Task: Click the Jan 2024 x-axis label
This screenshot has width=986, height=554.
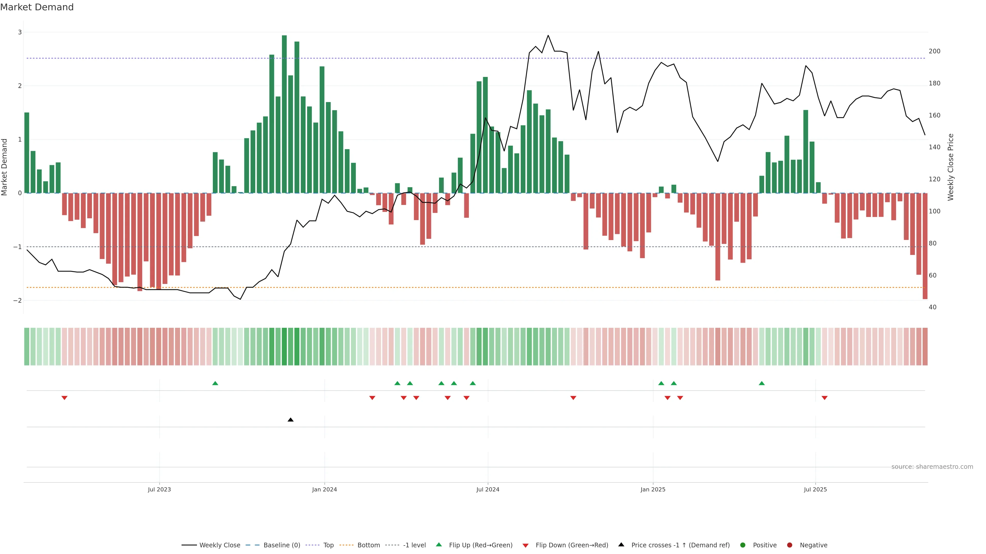Action: [325, 489]
